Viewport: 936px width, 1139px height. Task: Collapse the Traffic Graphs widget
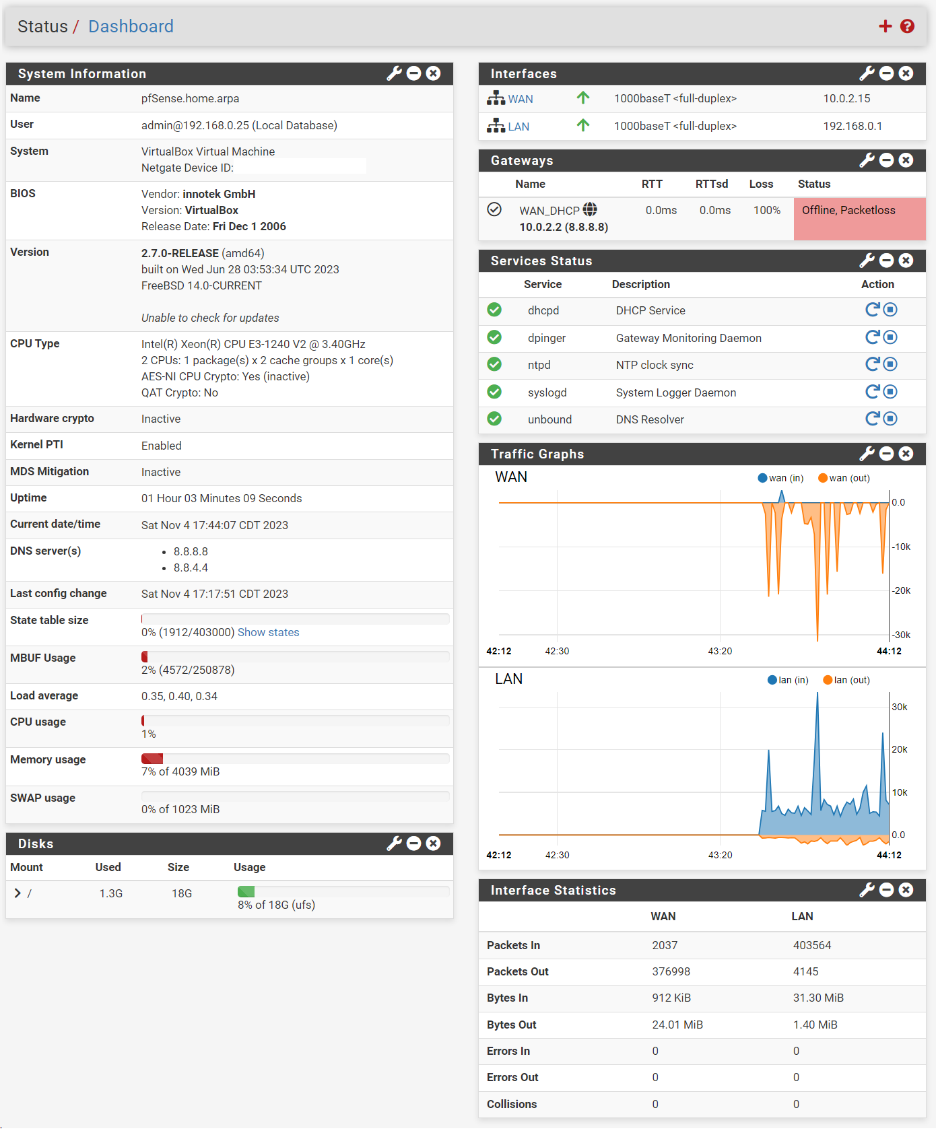(x=887, y=454)
